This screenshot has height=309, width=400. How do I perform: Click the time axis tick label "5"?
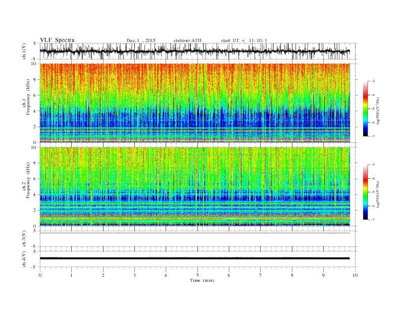pyautogui.click(x=197, y=275)
